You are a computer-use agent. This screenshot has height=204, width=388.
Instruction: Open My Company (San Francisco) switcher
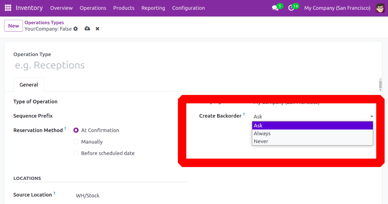tap(337, 8)
